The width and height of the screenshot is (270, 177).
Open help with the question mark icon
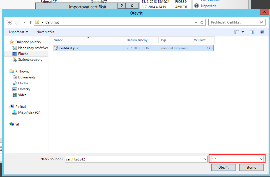click(x=262, y=32)
